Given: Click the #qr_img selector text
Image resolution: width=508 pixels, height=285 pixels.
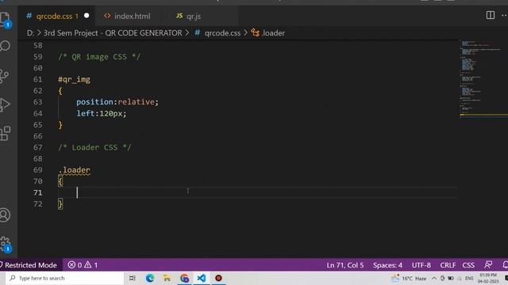Looking at the screenshot, I should pos(74,79).
